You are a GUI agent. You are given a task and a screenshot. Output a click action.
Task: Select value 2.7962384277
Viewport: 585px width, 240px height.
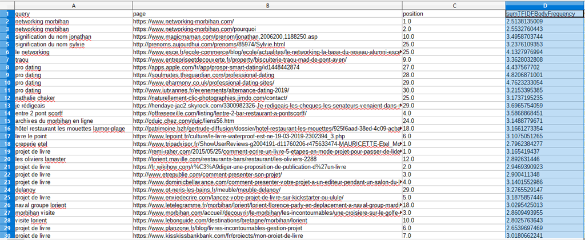545,144
